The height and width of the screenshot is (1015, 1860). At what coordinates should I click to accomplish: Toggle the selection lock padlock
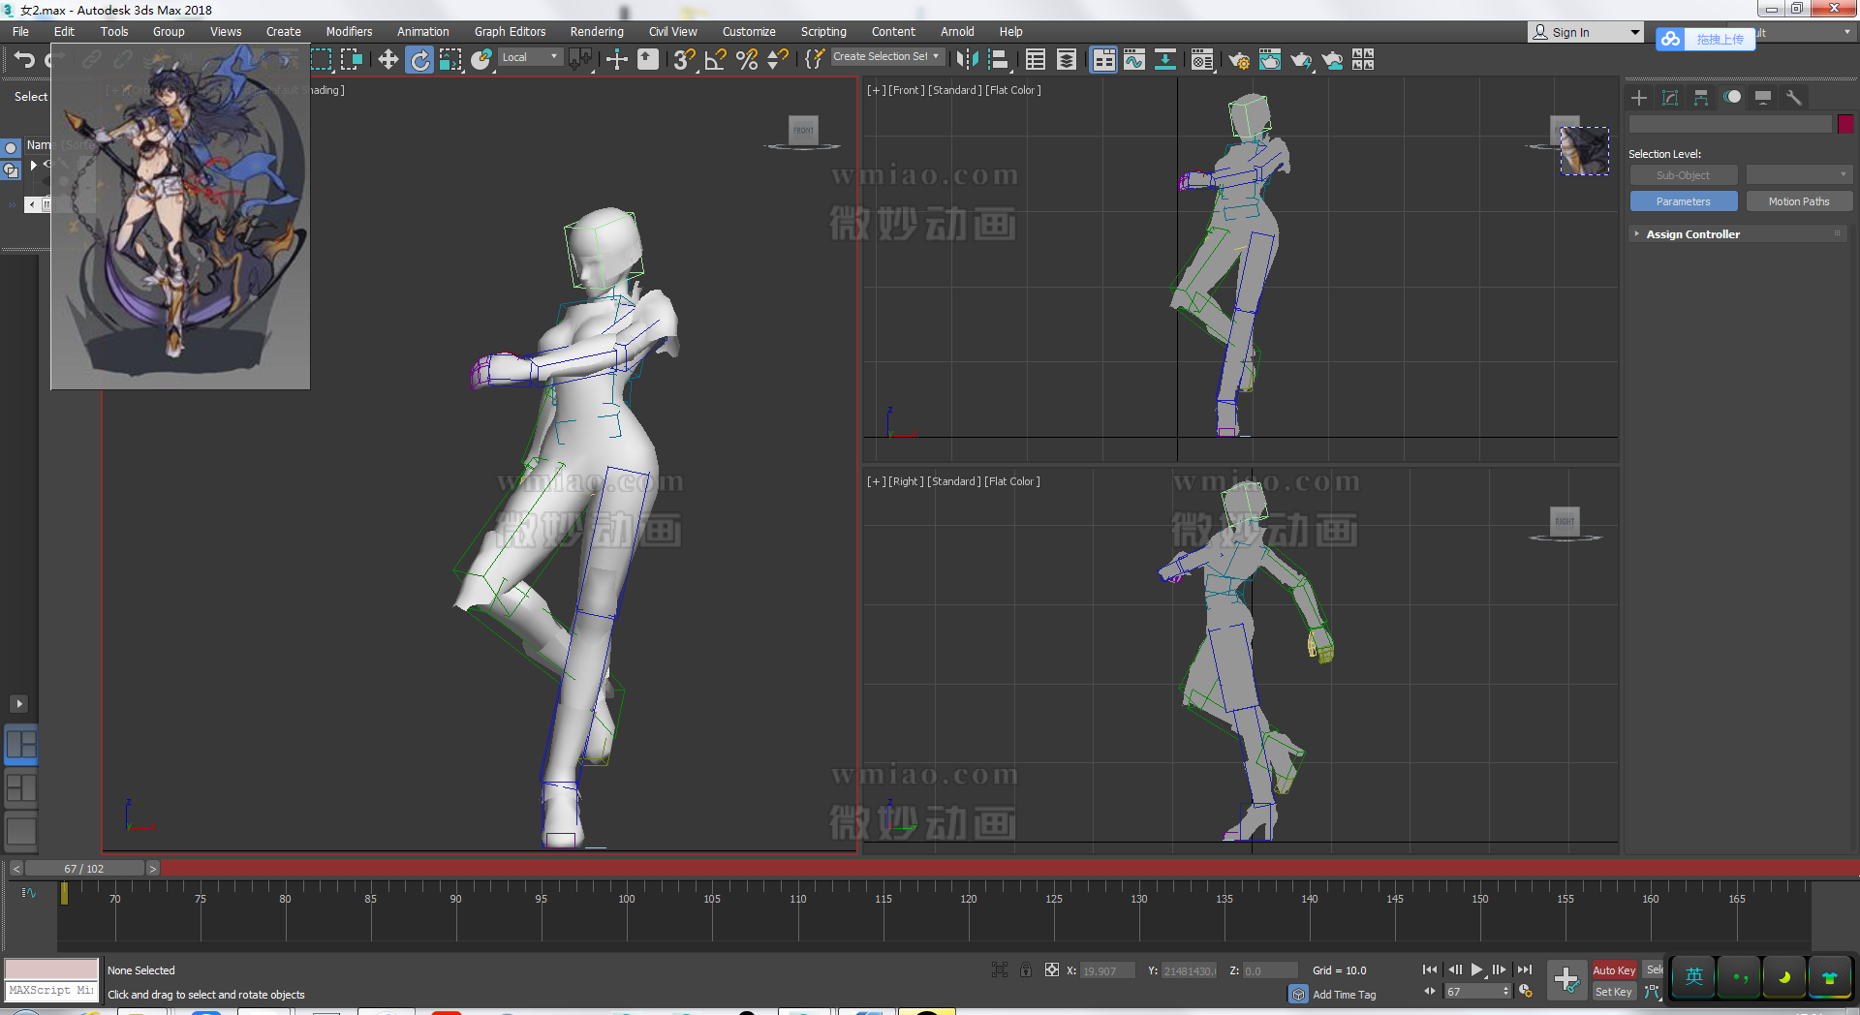1026,970
